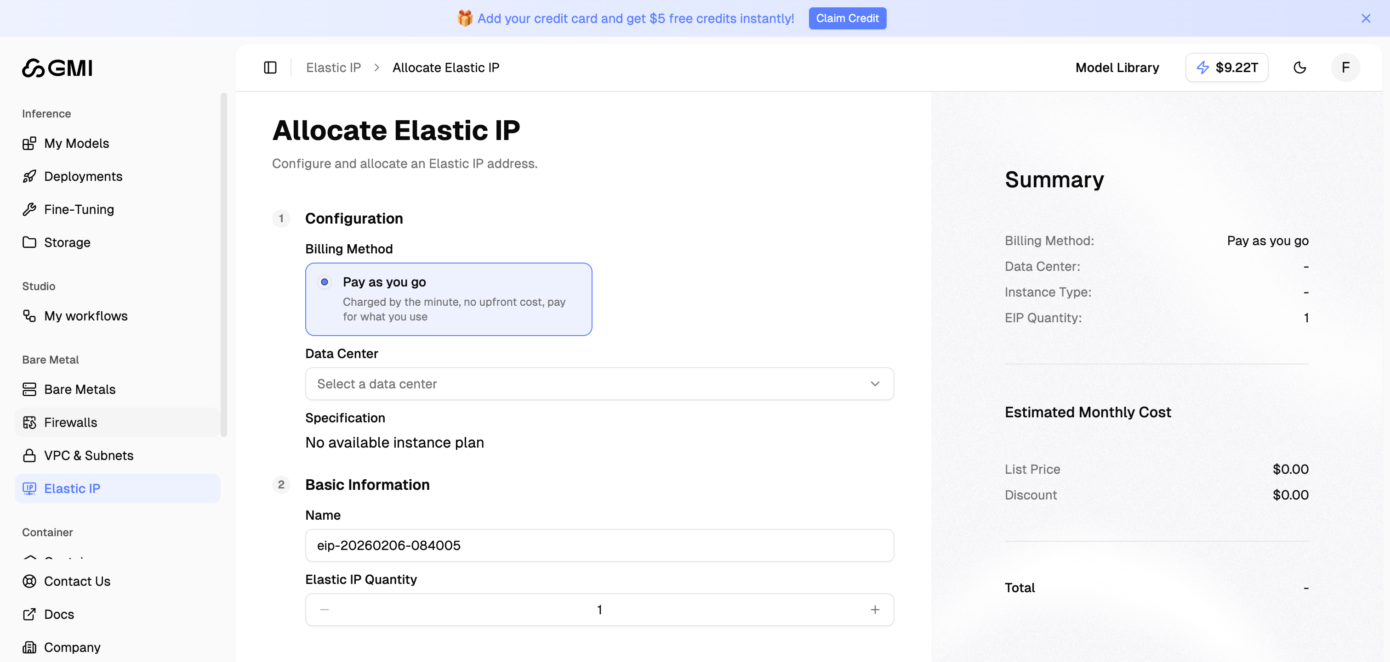Click the Firewalls shield icon

click(30, 422)
